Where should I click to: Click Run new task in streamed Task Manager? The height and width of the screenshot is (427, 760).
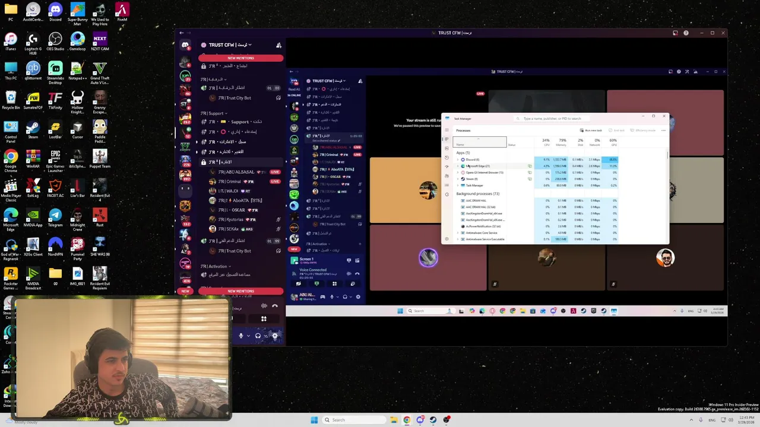(591, 130)
